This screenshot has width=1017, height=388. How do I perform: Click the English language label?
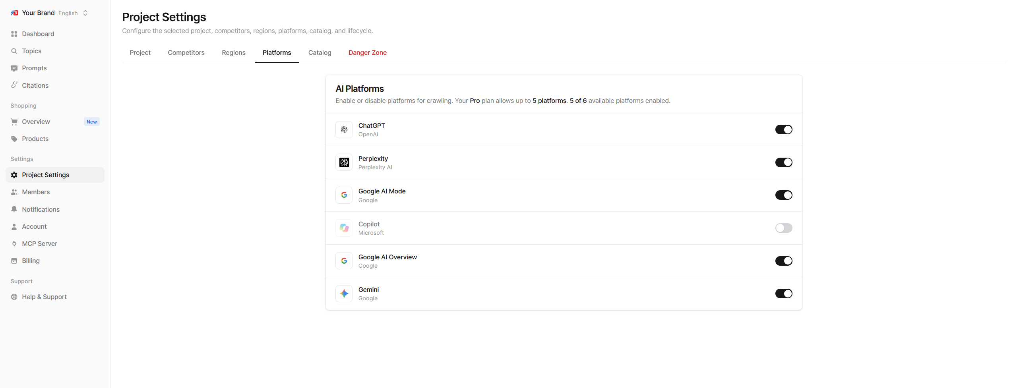tap(68, 13)
